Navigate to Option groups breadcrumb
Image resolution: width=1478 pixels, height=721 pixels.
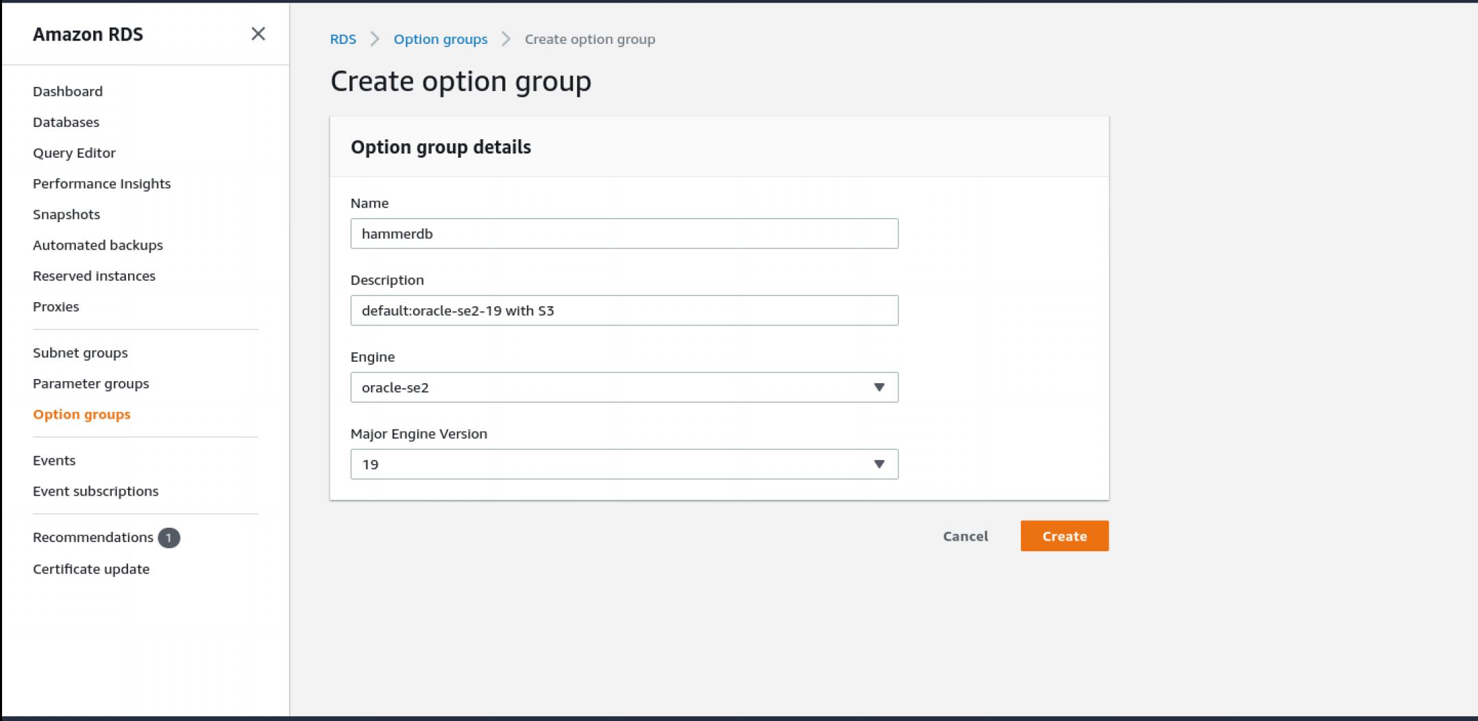(440, 39)
